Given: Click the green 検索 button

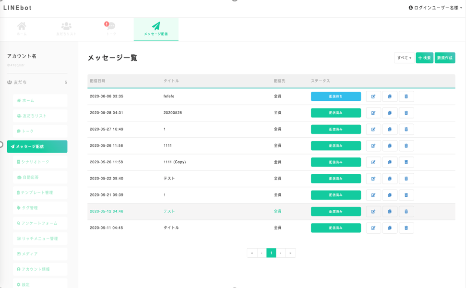Looking at the screenshot, I should coord(424,58).
